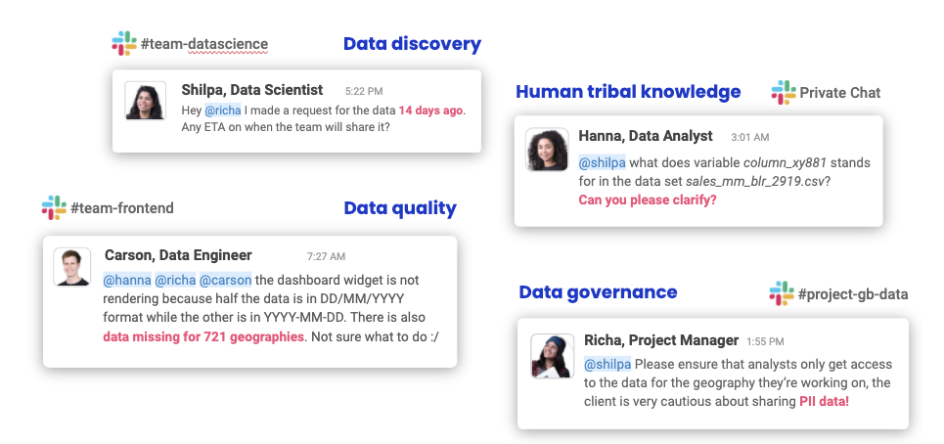Screen dimensions: 944x444
Task: Click the @carson mention in Carson's message
Action: [225, 280]
